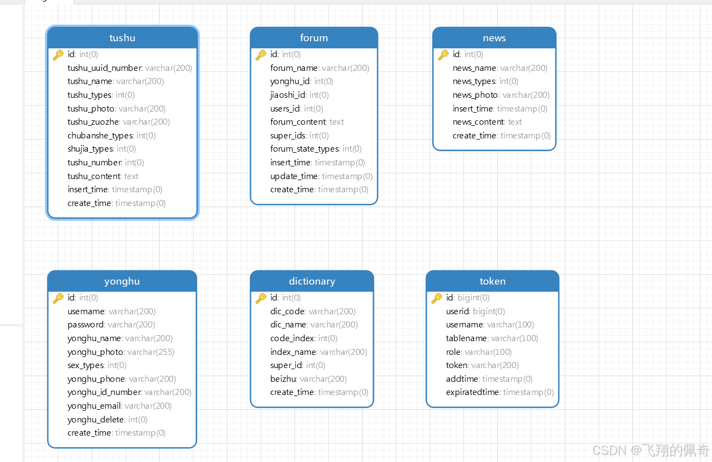This screenshot has height=462, width=712.
Task: Click the tushu_name field row
Action: 116,81
